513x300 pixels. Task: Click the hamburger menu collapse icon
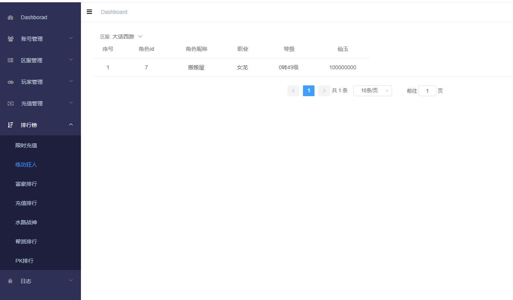(x=89, y=12)
